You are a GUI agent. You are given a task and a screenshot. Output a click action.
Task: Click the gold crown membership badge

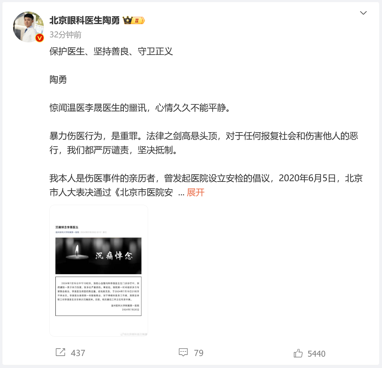[x=127, y=20]
